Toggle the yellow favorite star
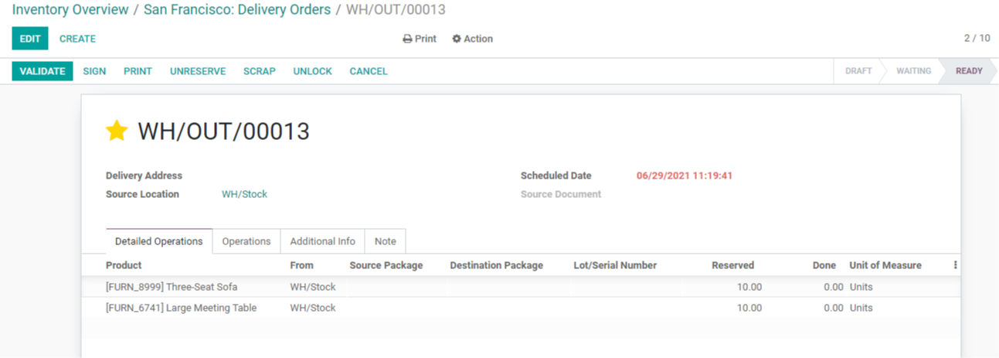Image resolution: width=999 pixels, height=358 pixels. (x=117, y=131)
